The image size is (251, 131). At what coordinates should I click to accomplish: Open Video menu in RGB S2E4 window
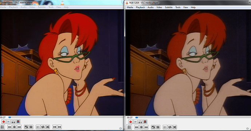(159, 7)
